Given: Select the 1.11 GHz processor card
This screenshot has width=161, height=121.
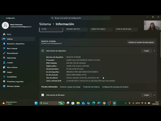Looking at the screenshot, I should [51, 29].
